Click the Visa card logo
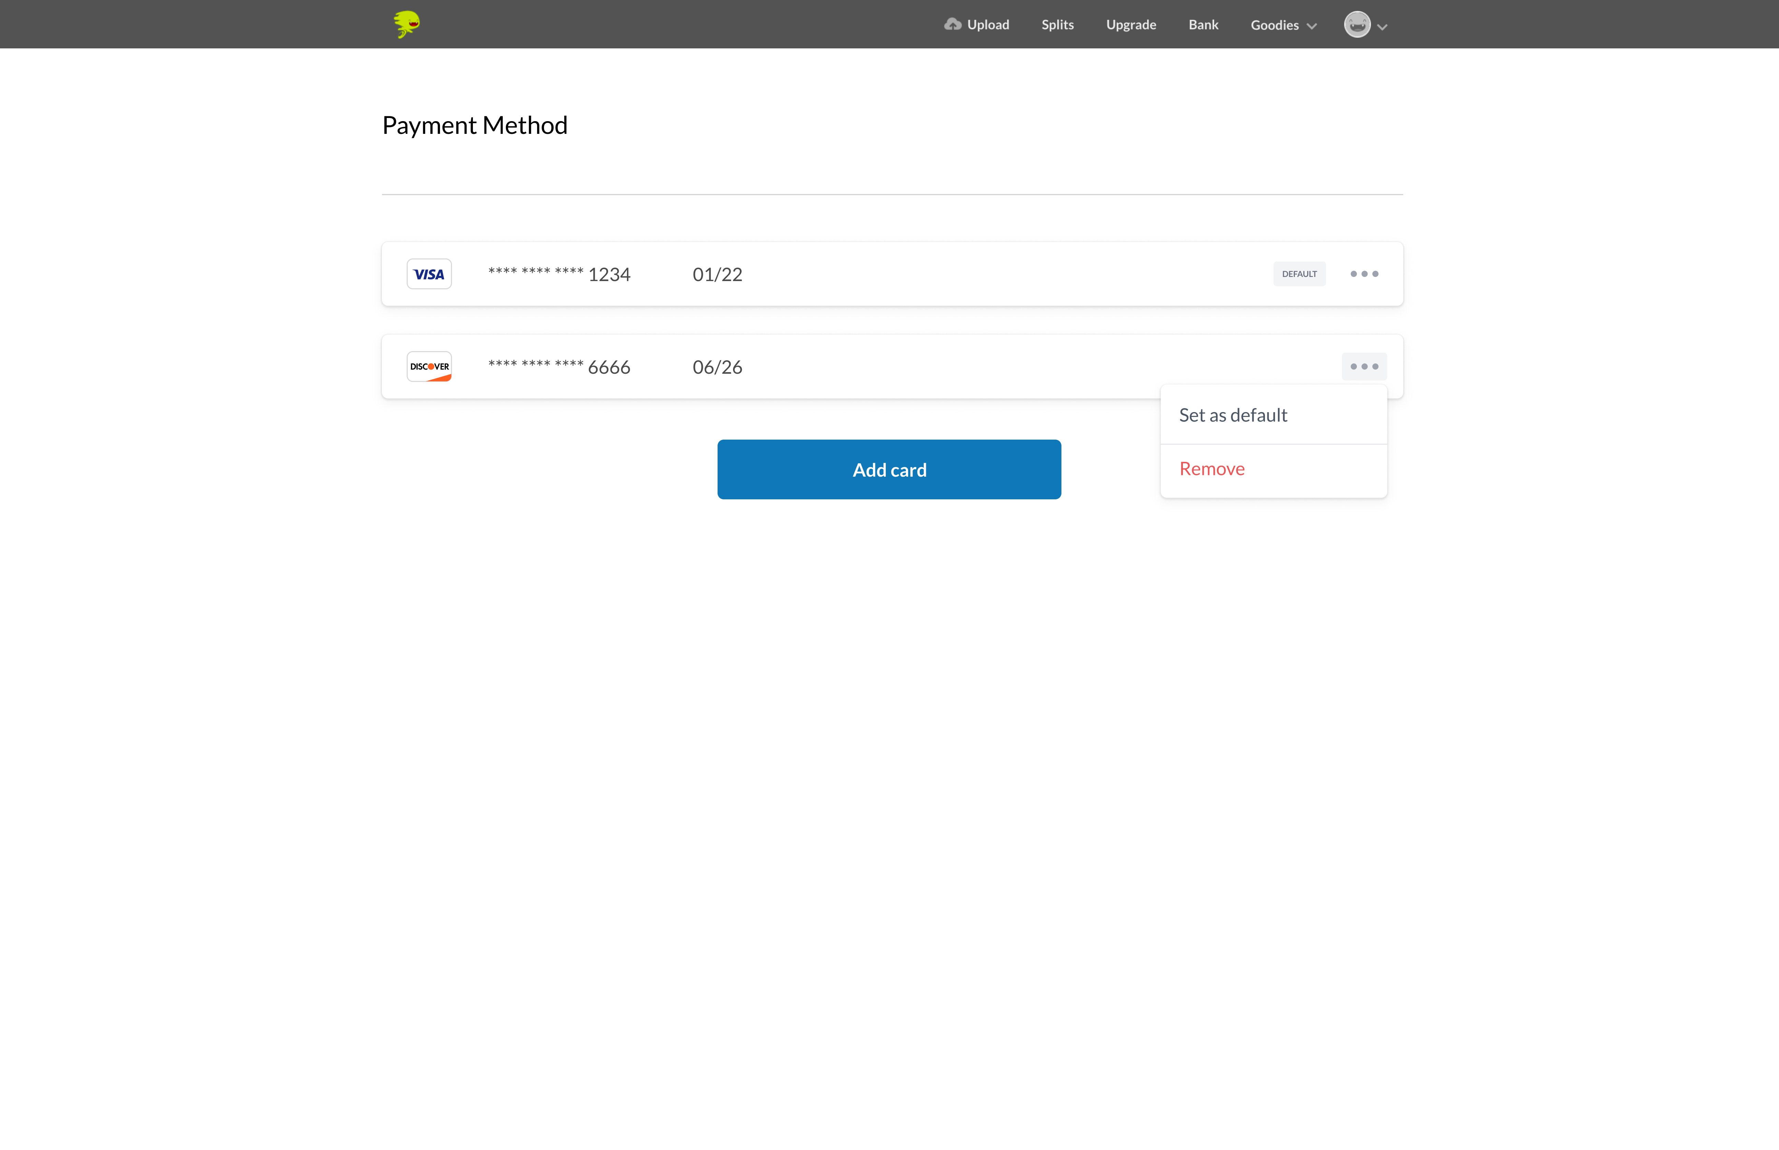 [429, 274]
